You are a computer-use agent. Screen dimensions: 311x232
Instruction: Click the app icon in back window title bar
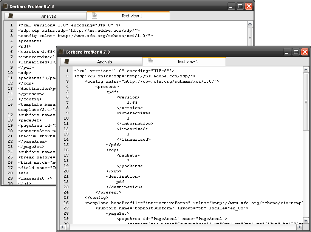coord(5,6)
